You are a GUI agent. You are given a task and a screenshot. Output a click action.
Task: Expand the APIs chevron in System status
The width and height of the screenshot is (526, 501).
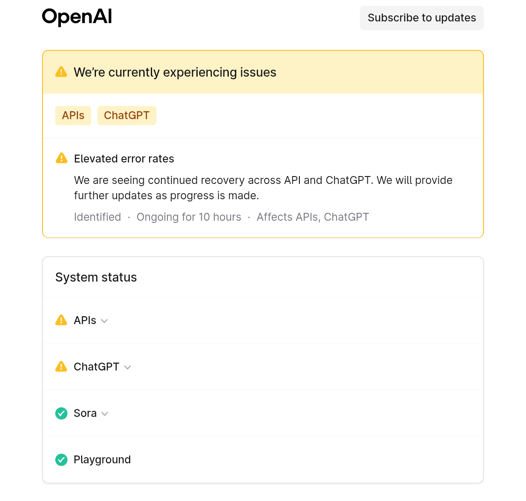(104, 321)
